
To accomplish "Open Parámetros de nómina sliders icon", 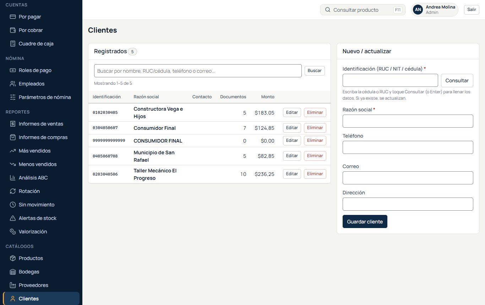I will click(13, 97).
